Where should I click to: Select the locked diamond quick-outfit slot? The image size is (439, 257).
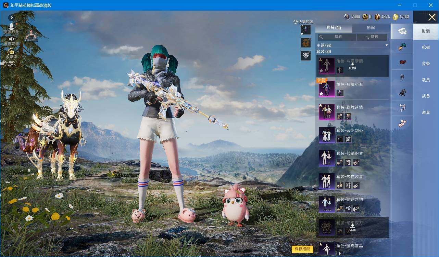tap(305, 55)
